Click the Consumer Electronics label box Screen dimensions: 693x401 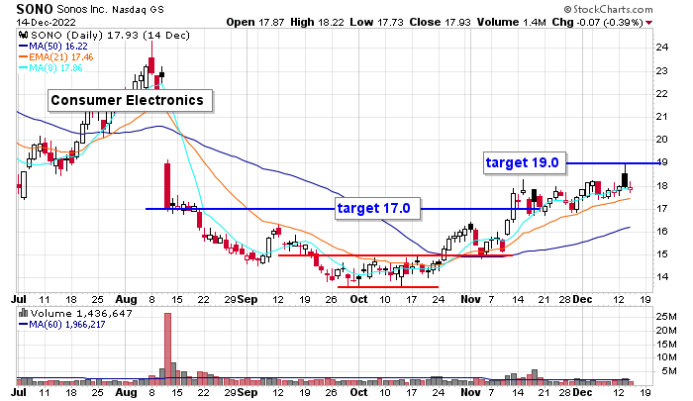(130, 100)
